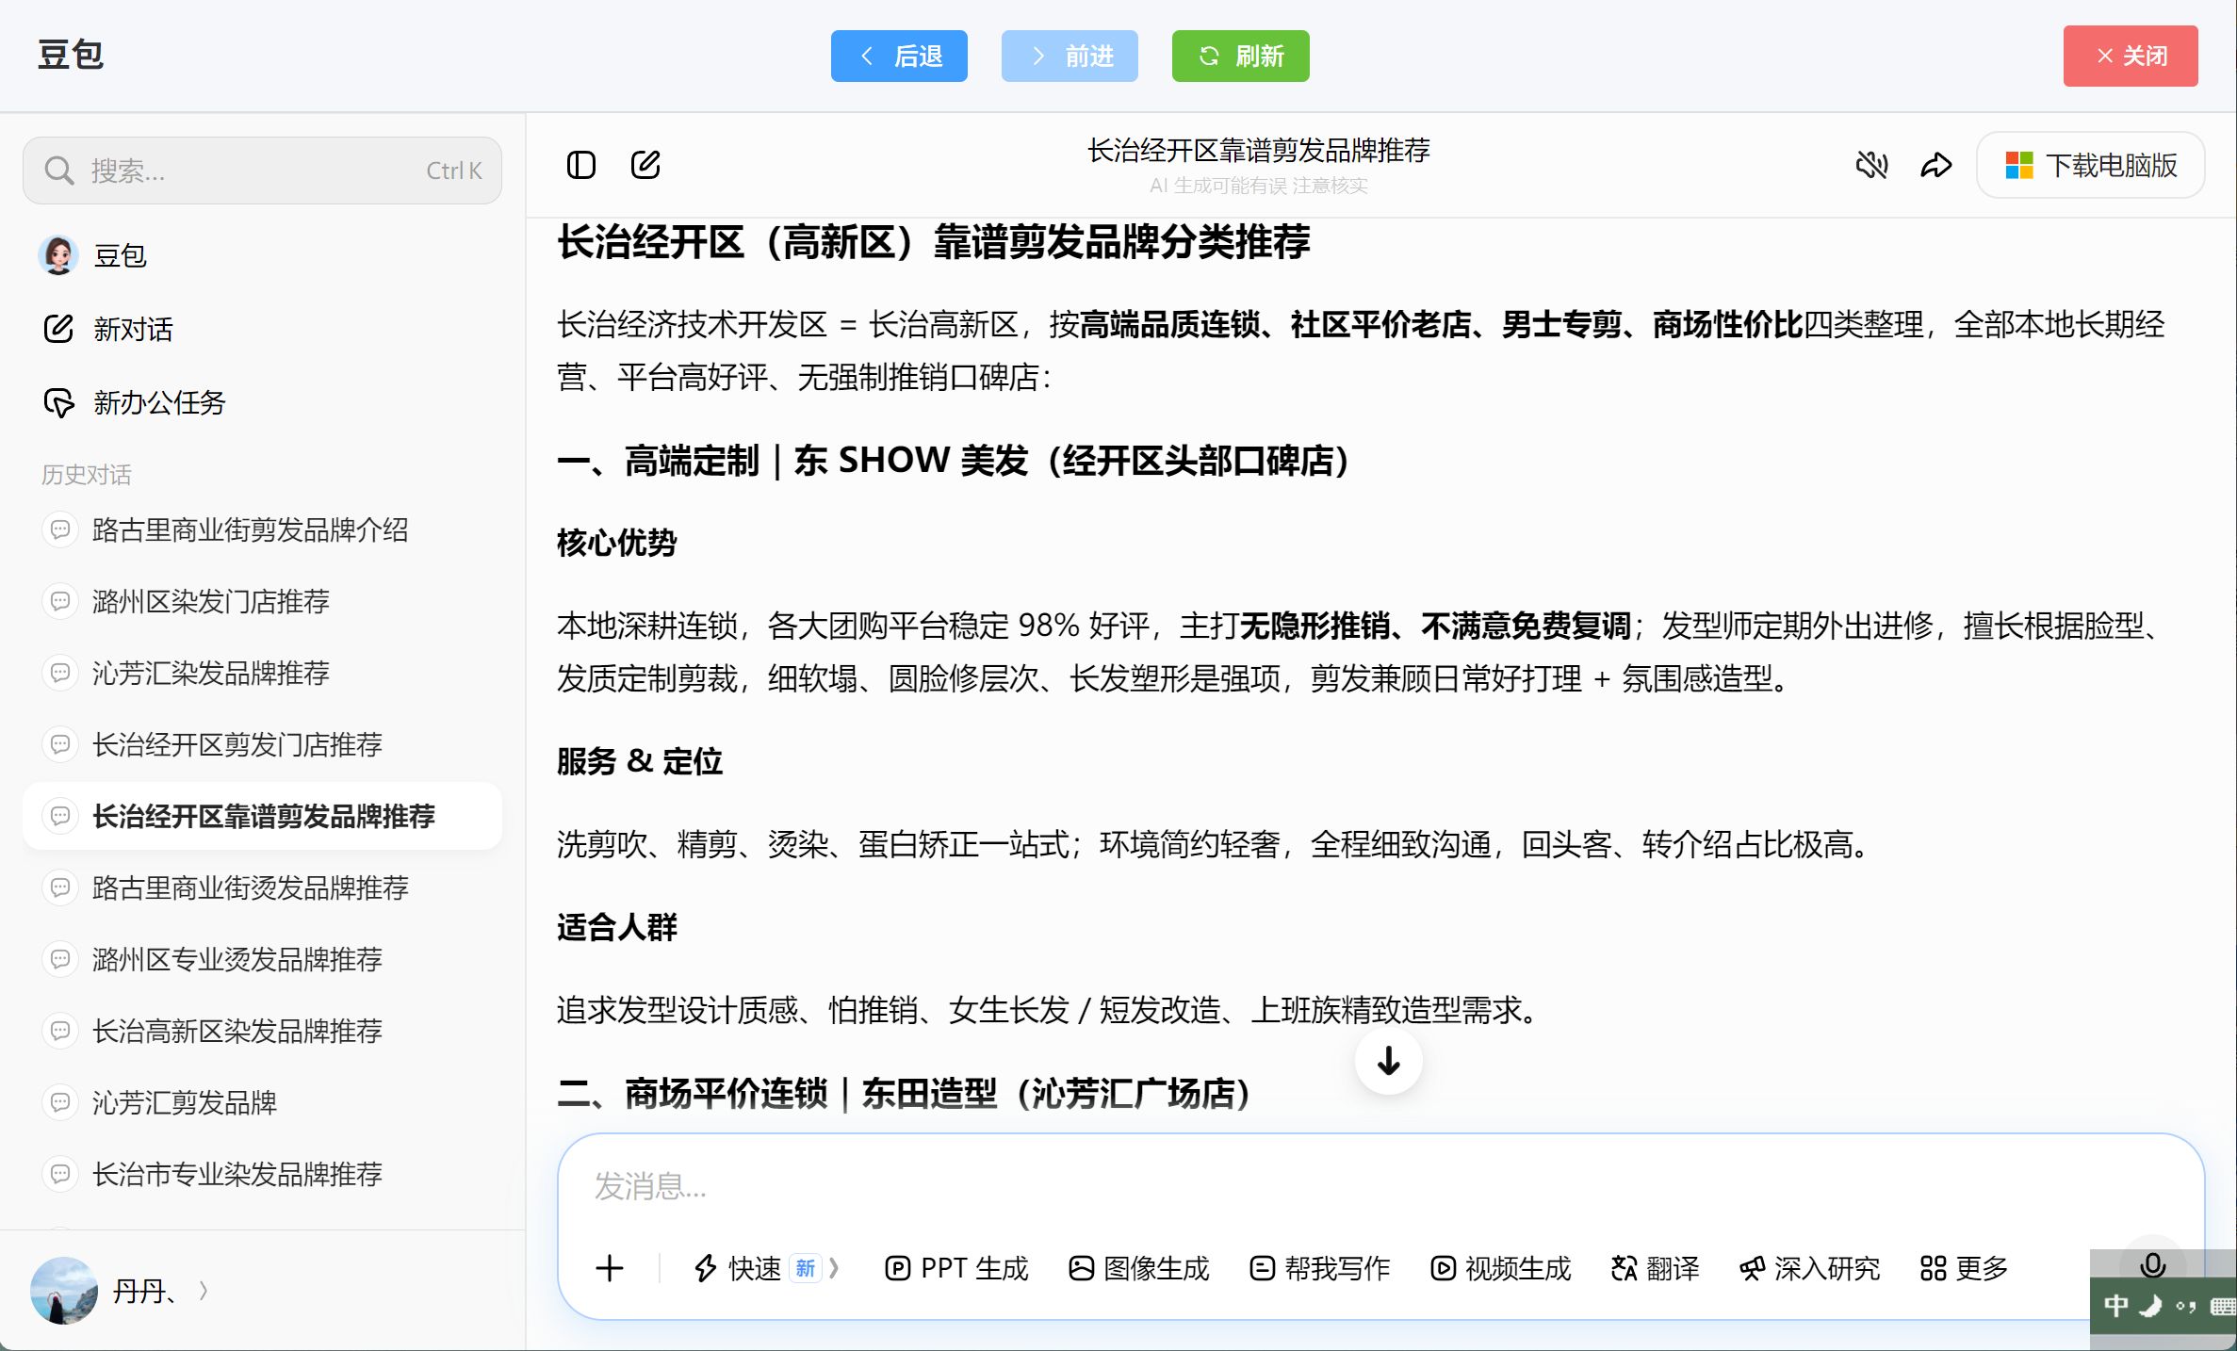This screenshot has width=2237, height=1351.
Task: Select the 长治经开区靠谱剪发品牌推荐 chat
Action: [262, 816]
